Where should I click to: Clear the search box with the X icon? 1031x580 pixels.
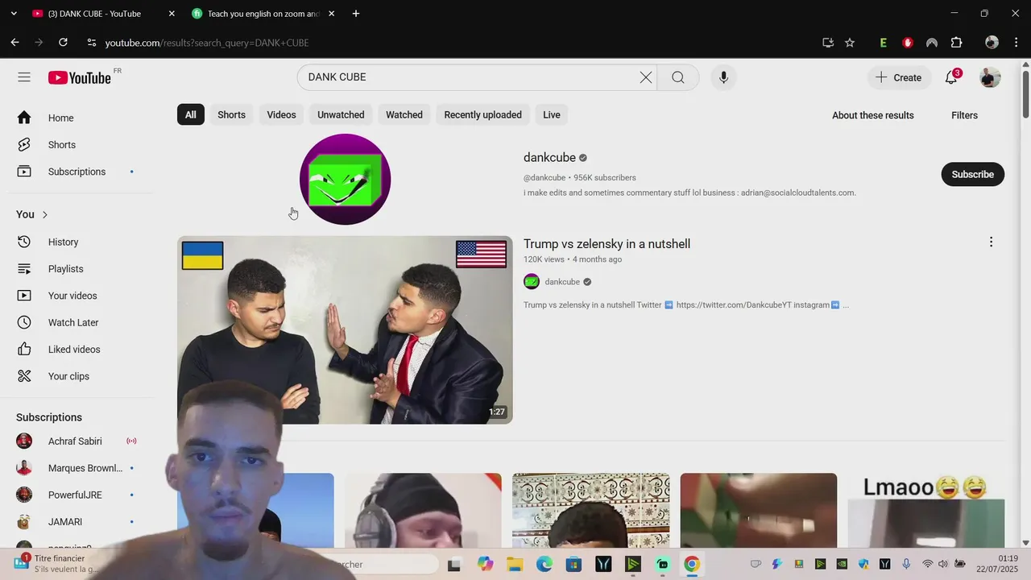click(x=646, y=77)
